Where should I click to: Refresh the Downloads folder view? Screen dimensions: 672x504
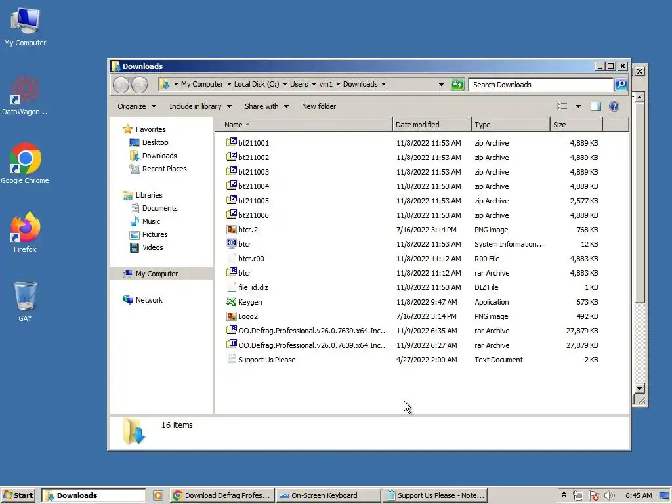(x=457, y=85)
